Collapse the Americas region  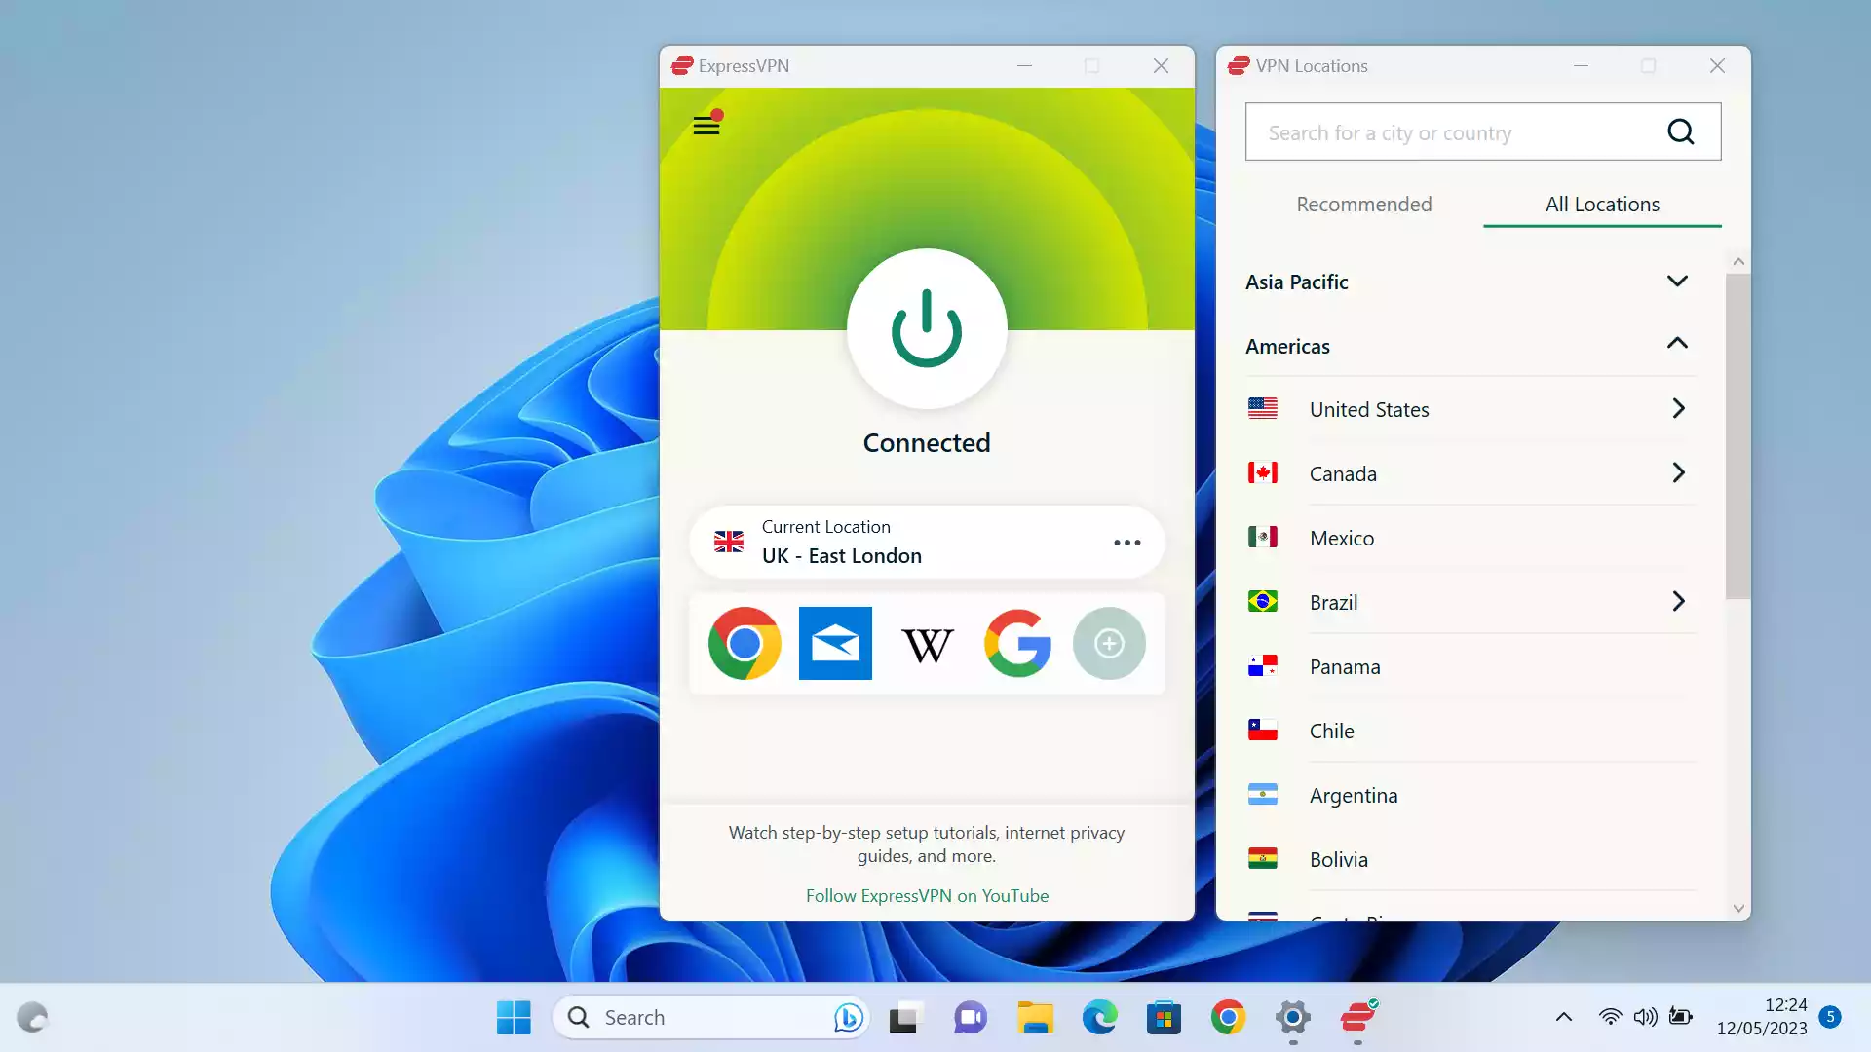click(1470, 346)
